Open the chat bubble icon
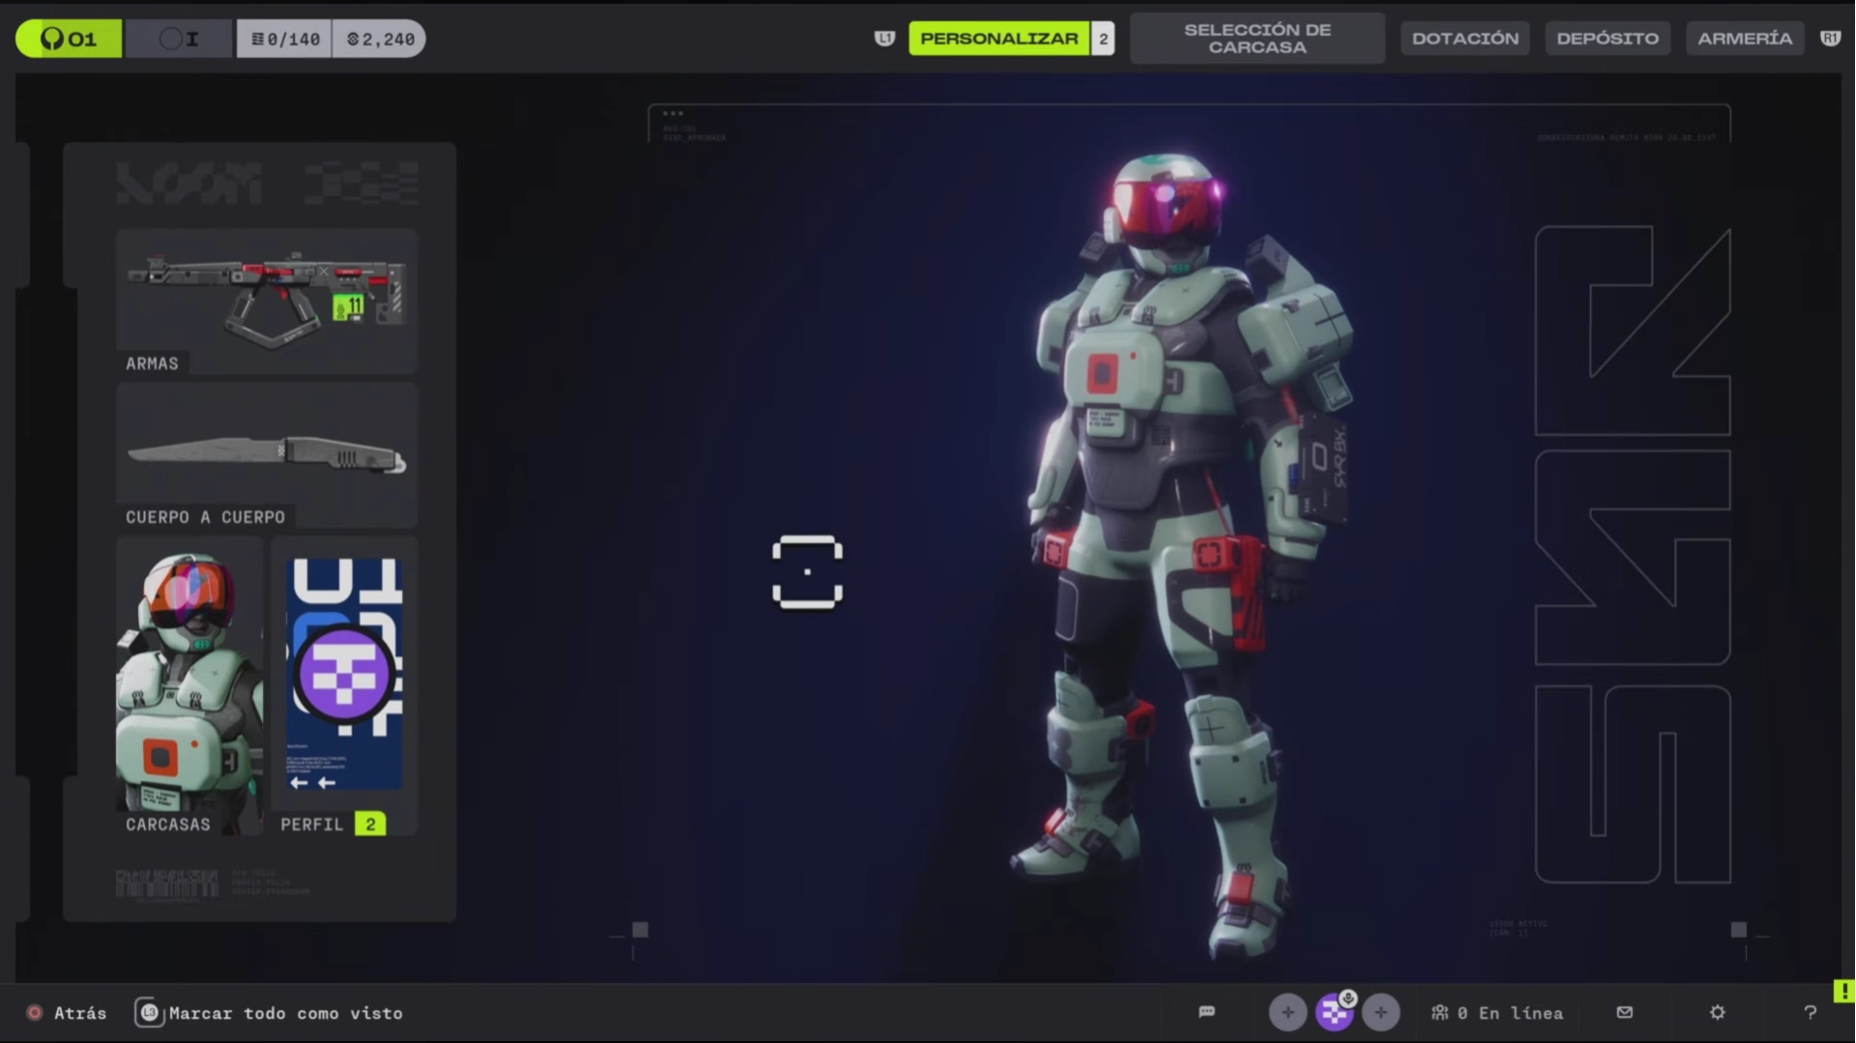 pyautogui.click(x=1206, y=1012)
